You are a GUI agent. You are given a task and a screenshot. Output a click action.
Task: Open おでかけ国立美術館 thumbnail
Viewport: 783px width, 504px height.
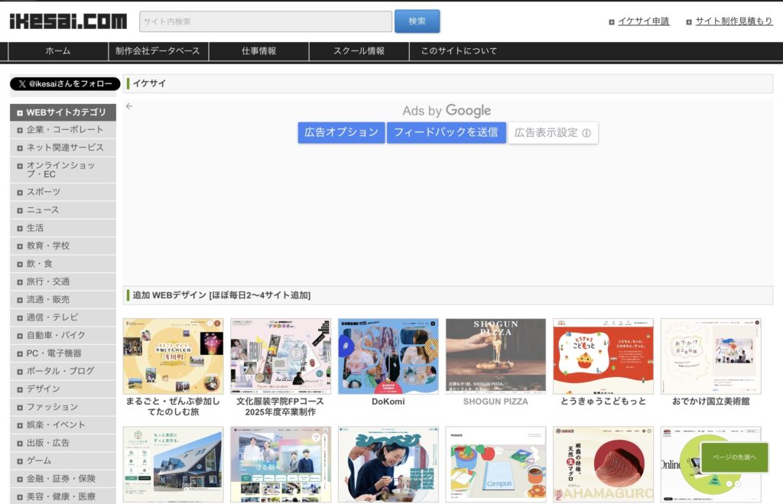[710, 356]
